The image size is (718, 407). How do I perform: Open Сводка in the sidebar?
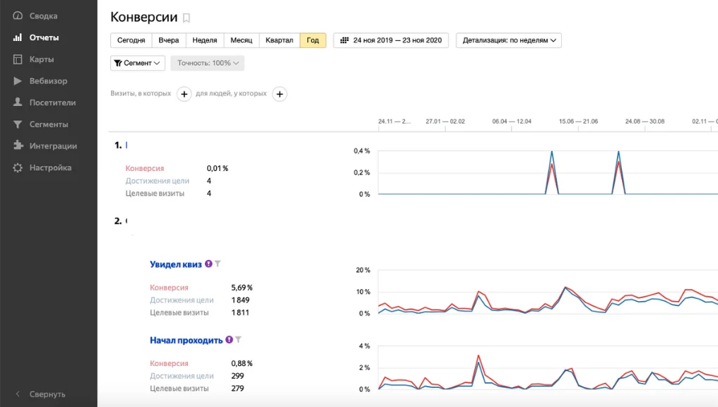tap(44, 16)
